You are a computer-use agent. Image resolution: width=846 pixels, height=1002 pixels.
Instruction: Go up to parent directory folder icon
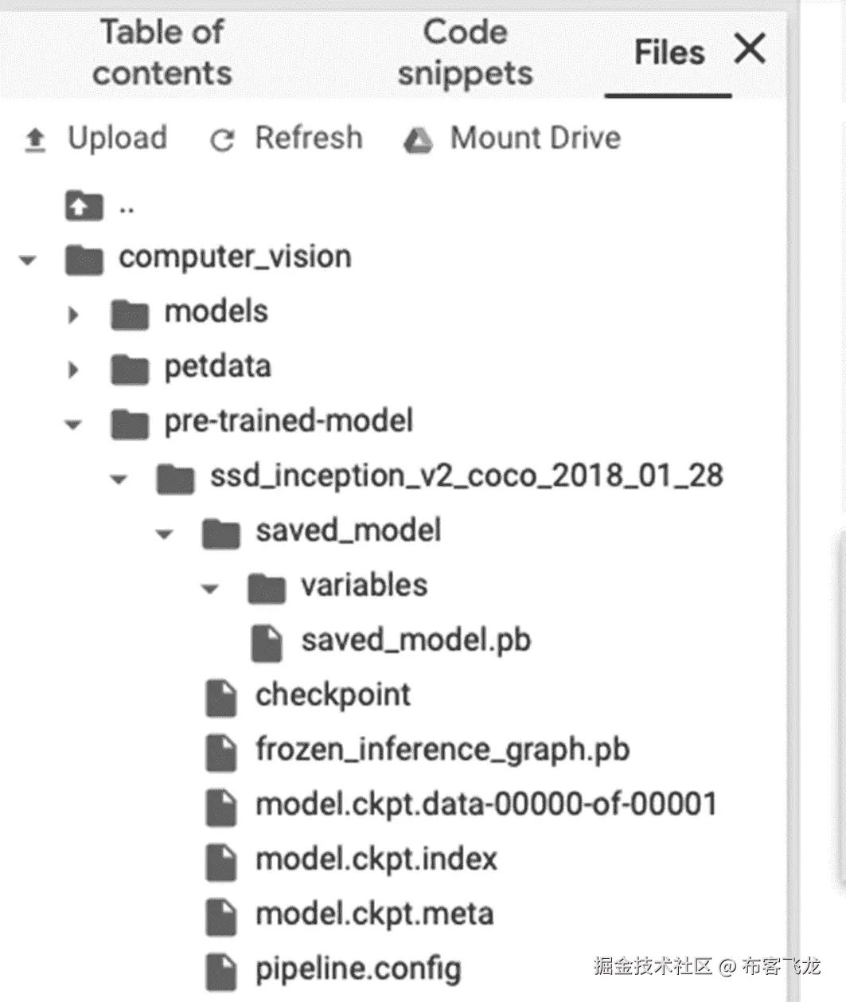click(x=84, y=206)
